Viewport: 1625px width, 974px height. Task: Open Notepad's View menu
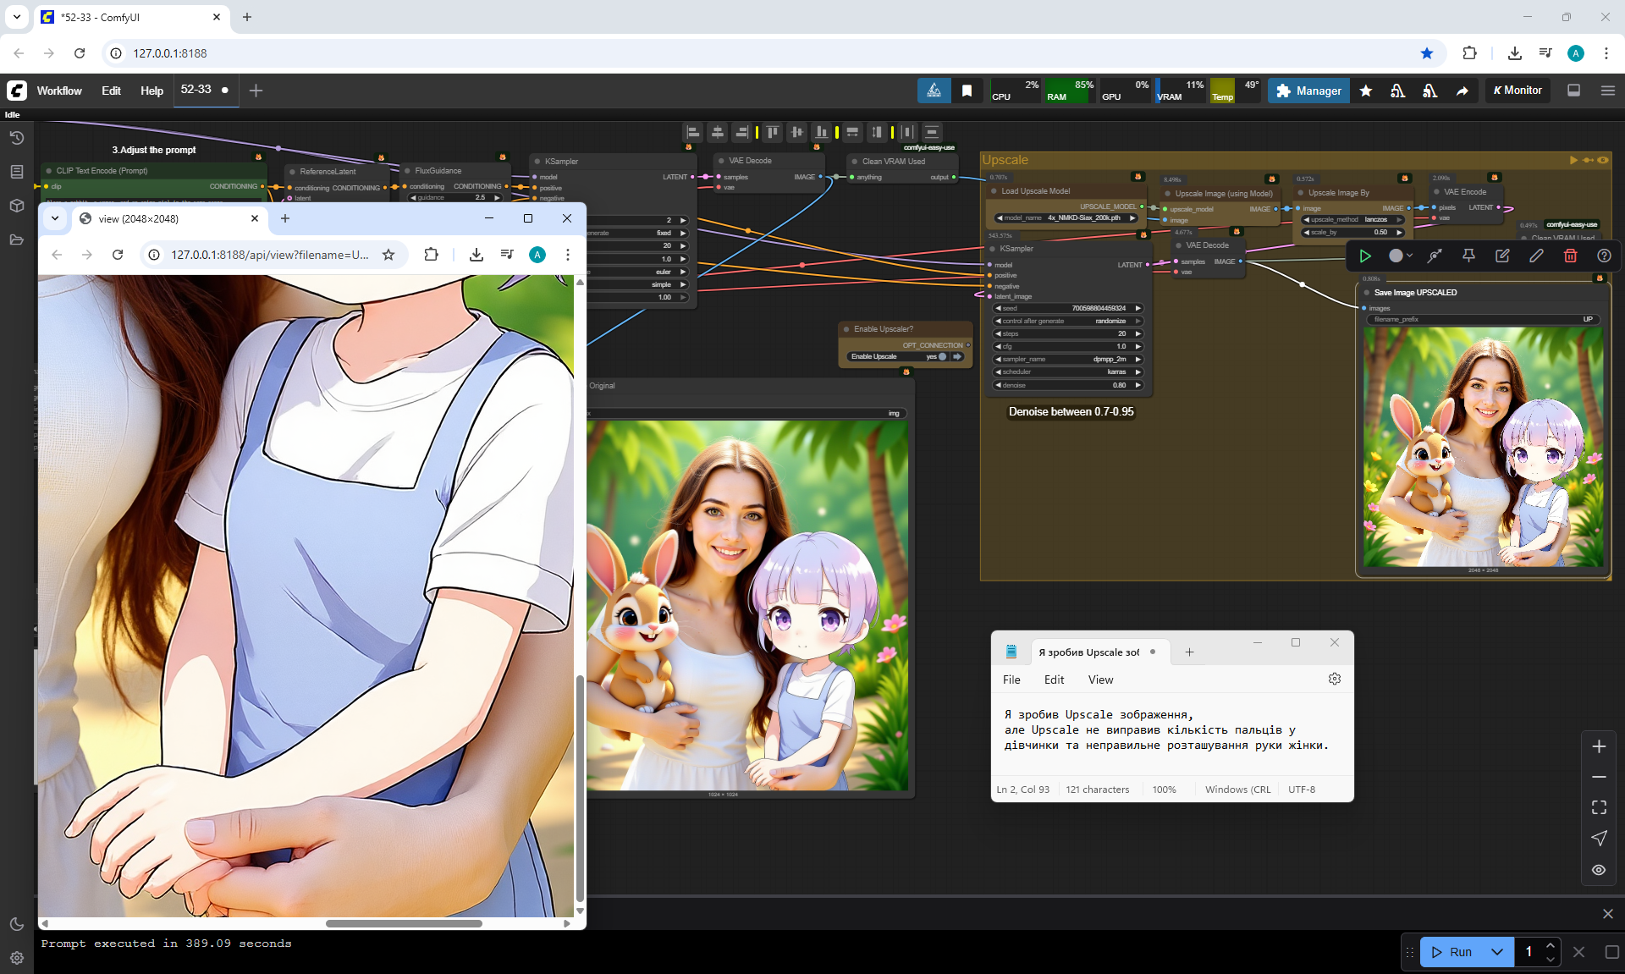1100,680
